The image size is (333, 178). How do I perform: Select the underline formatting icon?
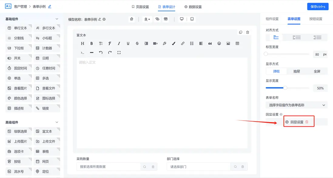pyautogui.click(x=128, y=43)
